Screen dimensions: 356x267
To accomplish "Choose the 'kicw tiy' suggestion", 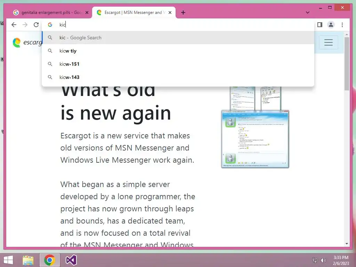I will (178, 51).
